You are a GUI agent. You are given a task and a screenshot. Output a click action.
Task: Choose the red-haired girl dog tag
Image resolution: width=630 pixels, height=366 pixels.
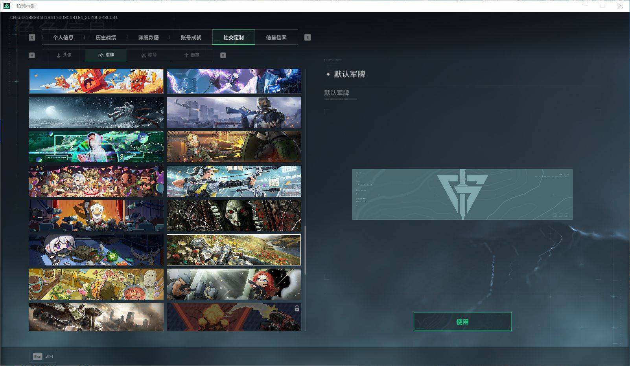(234, 284)
